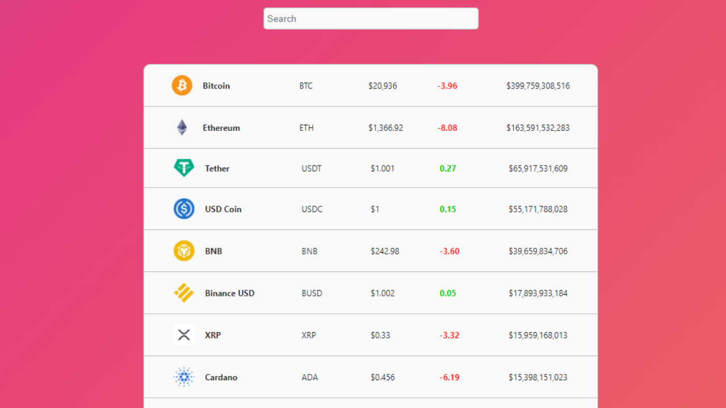Click Tether price $1.001
Viewport: 726px width, 408px height.
(383, 169)
